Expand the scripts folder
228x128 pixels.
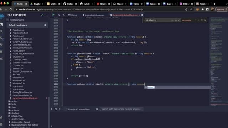tap(14, 101)
